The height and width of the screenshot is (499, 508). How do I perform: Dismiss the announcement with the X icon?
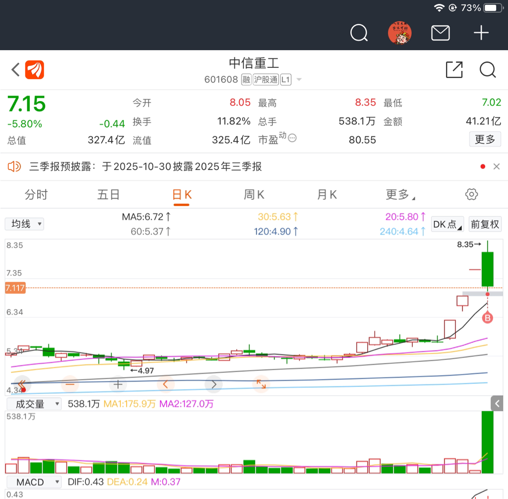point(496,166)
